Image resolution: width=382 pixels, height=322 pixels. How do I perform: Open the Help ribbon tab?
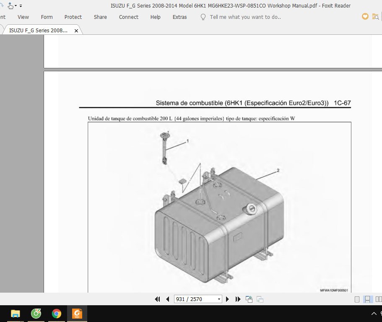tap(156, 17)
